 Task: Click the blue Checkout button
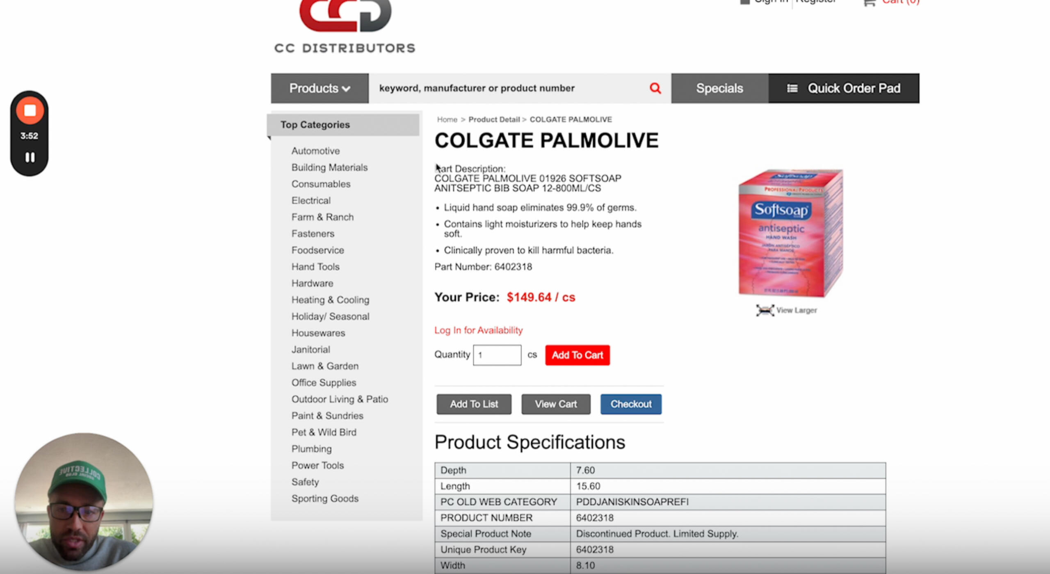(x=631, y=404)
